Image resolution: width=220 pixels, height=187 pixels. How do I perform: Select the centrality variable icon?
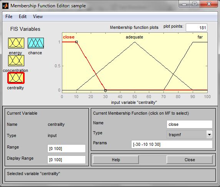point(16,78)
